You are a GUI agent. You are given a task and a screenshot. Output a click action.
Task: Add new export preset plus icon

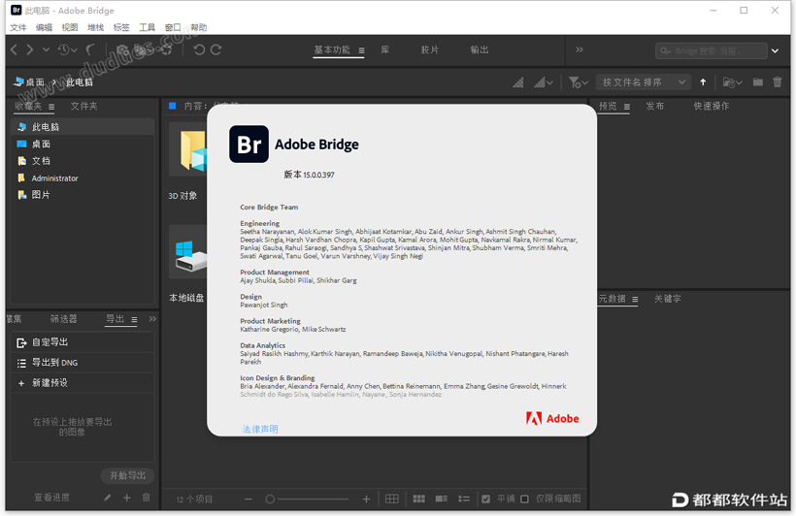[127, 498]
